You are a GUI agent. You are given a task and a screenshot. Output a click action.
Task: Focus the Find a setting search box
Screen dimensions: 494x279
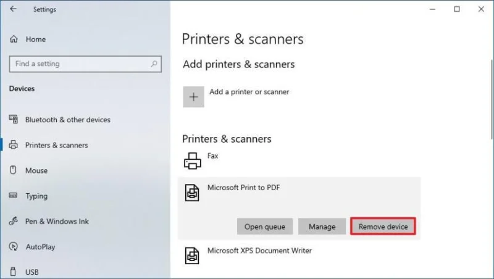pos(85,64)
